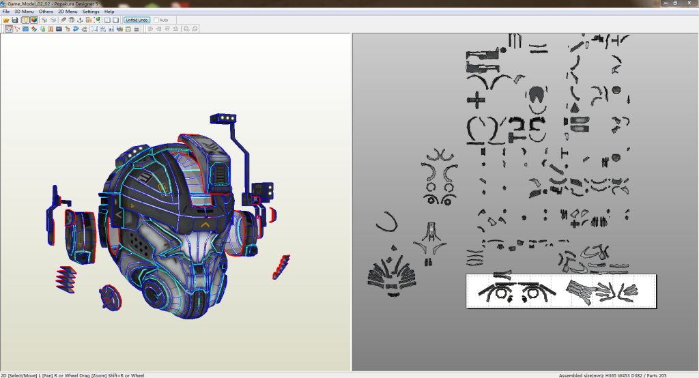Click the green bottle-shaped icon

[x=43, y=29]
